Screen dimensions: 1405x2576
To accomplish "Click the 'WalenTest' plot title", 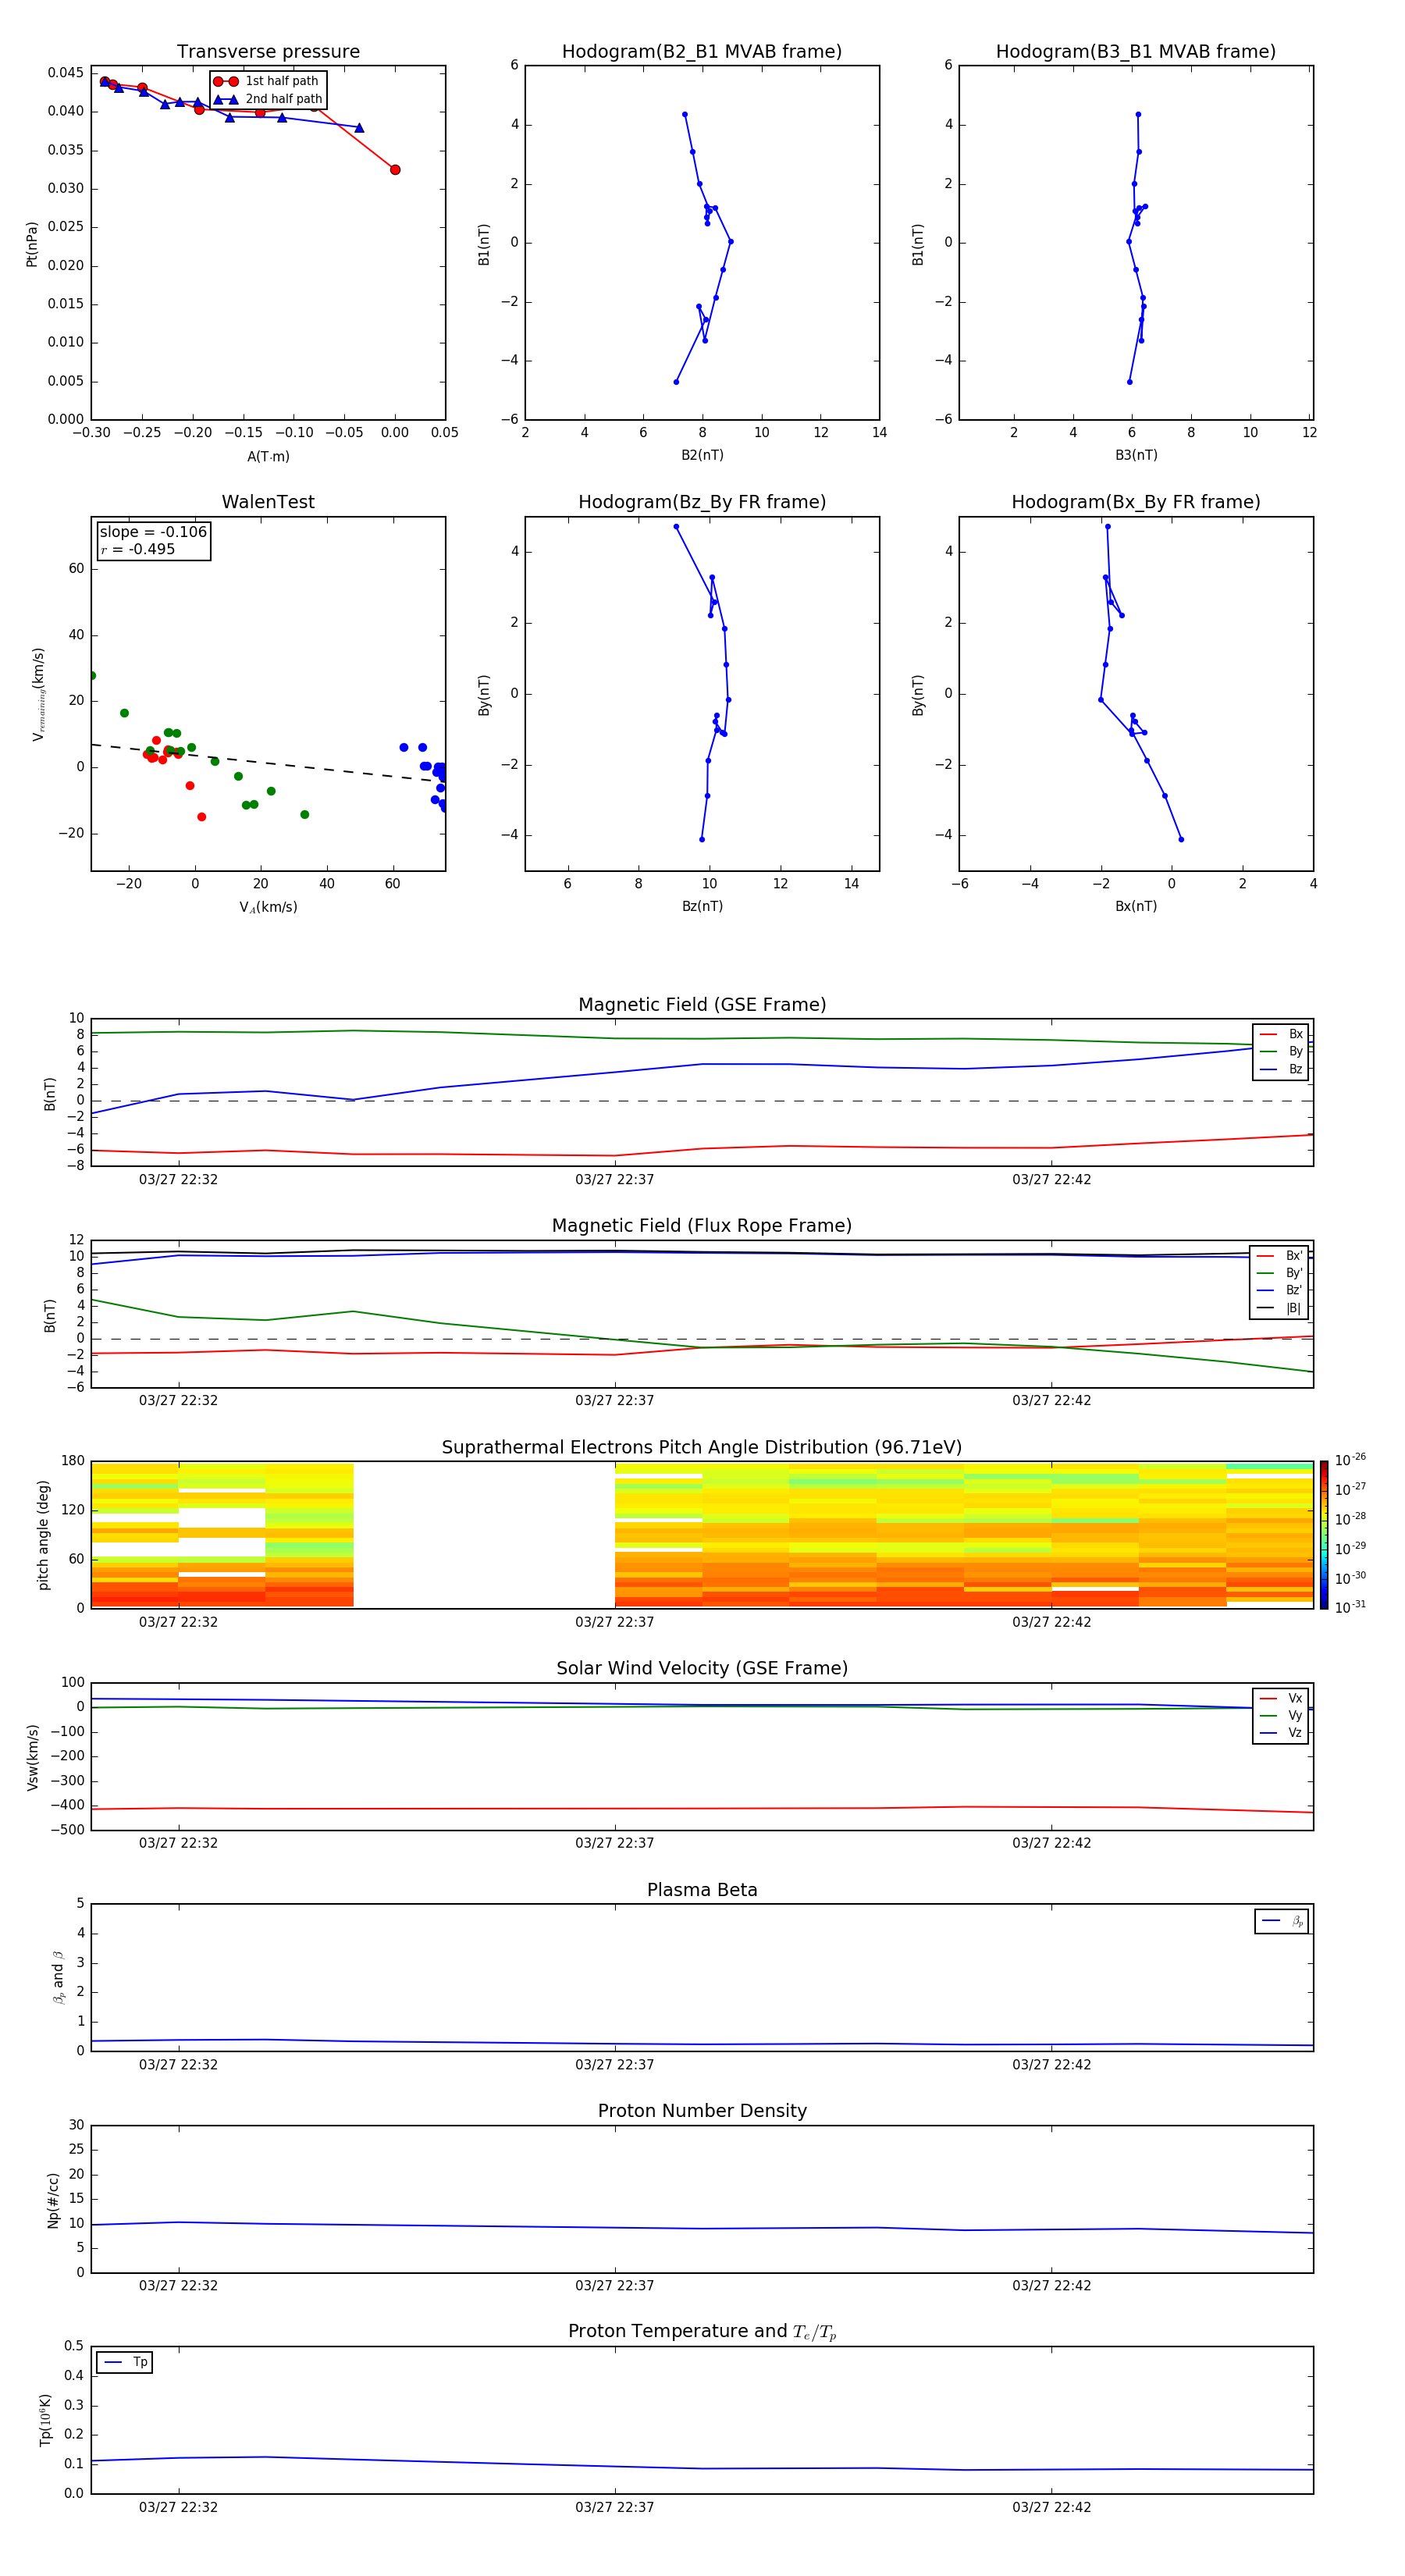I will point(268,502).
